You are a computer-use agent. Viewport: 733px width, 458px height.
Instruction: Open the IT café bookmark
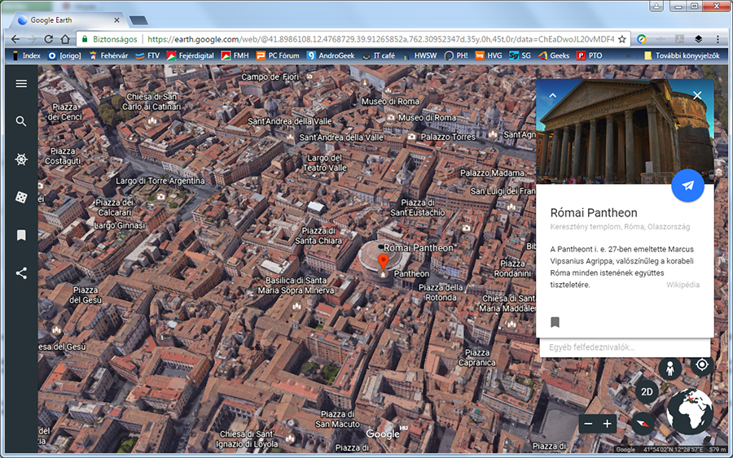coord(379,55)
